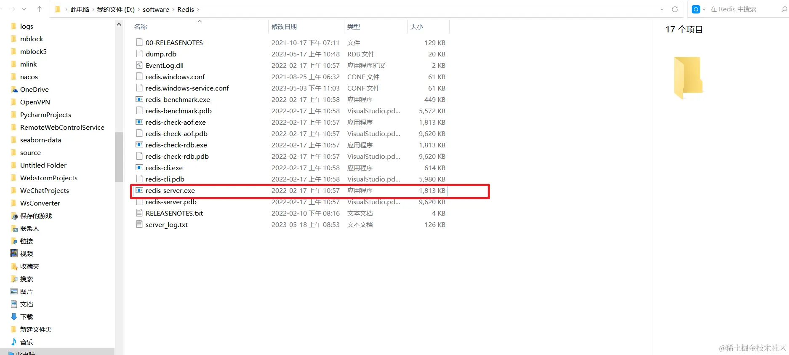Click the 搜索 searches icon
Image resolution: width=789 pixels, height=355 pixels.
click(14, 279)
